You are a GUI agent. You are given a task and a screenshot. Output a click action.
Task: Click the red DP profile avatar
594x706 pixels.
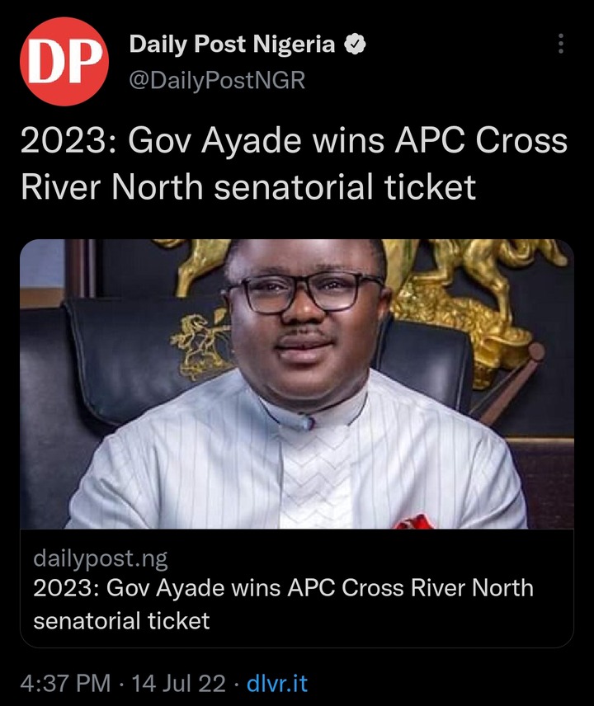[x=64, y=61]
